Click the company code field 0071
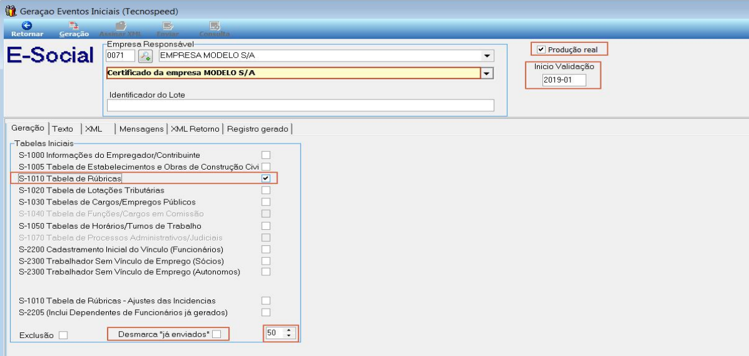Image resolution: width=749 pixels, height=356 pixels. [121, 56]
